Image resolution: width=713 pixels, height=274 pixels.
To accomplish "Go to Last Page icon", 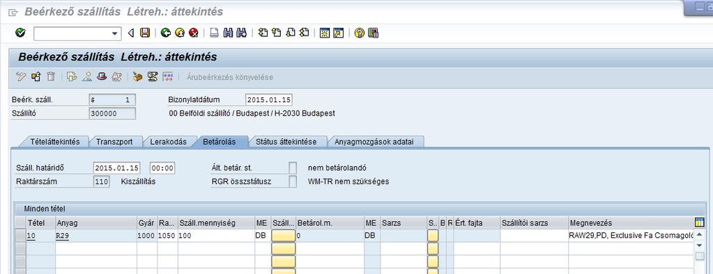I will [x=304, y=33].
